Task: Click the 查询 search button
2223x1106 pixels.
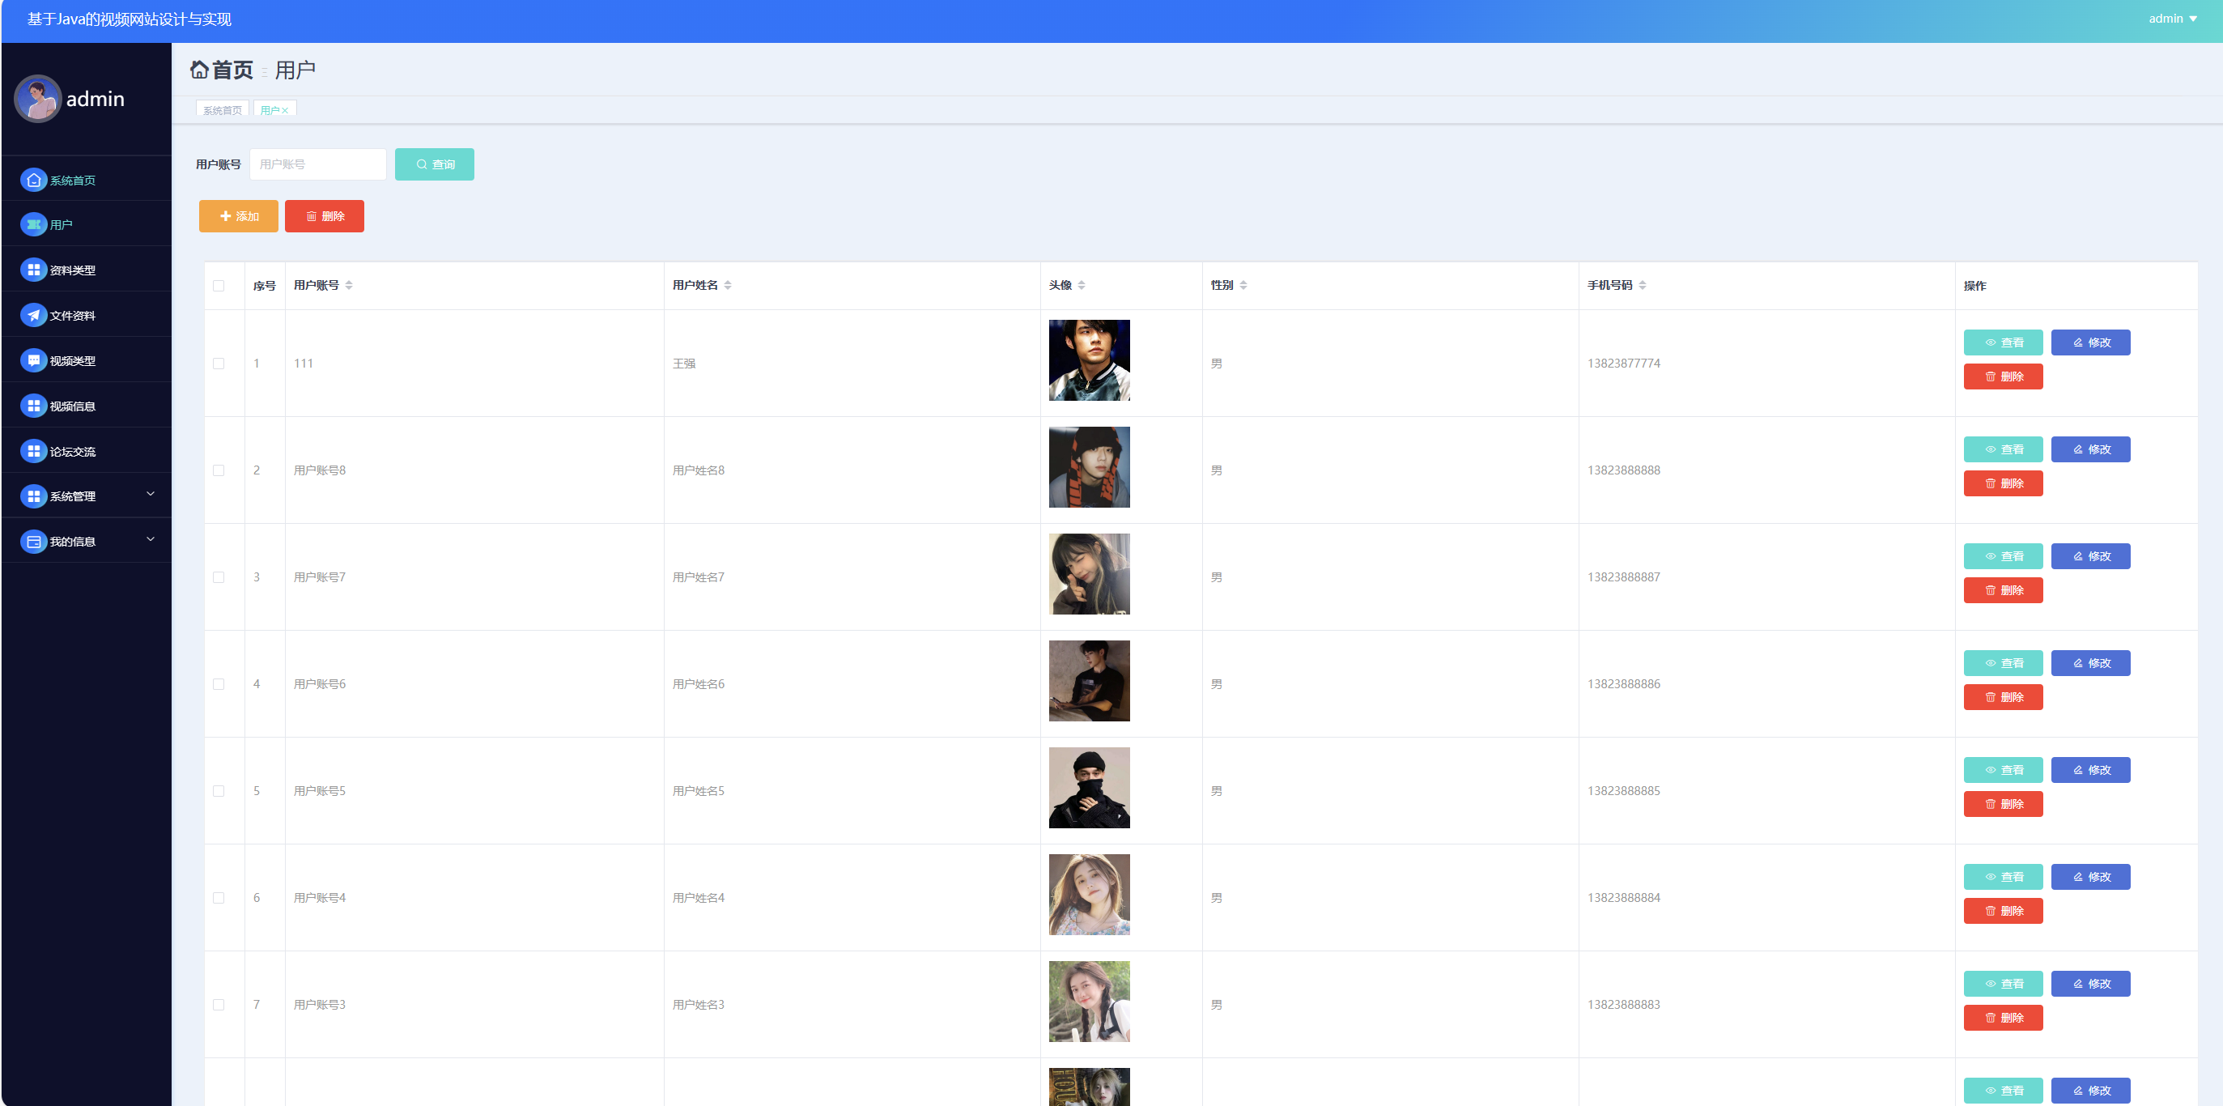Action: coord(434,164)
